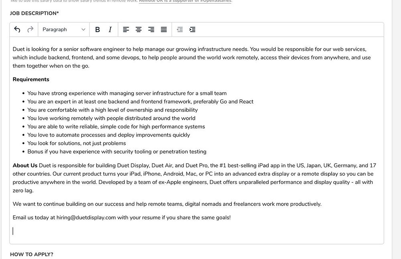Click the 'HOW TO APPLY?' heading

32,255
